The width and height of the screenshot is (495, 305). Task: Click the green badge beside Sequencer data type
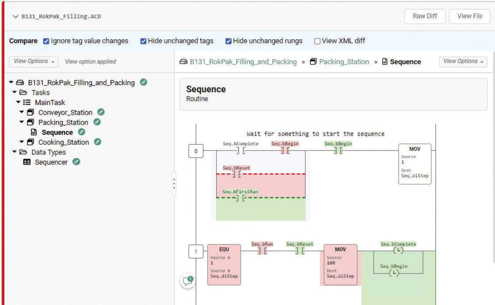76,162
